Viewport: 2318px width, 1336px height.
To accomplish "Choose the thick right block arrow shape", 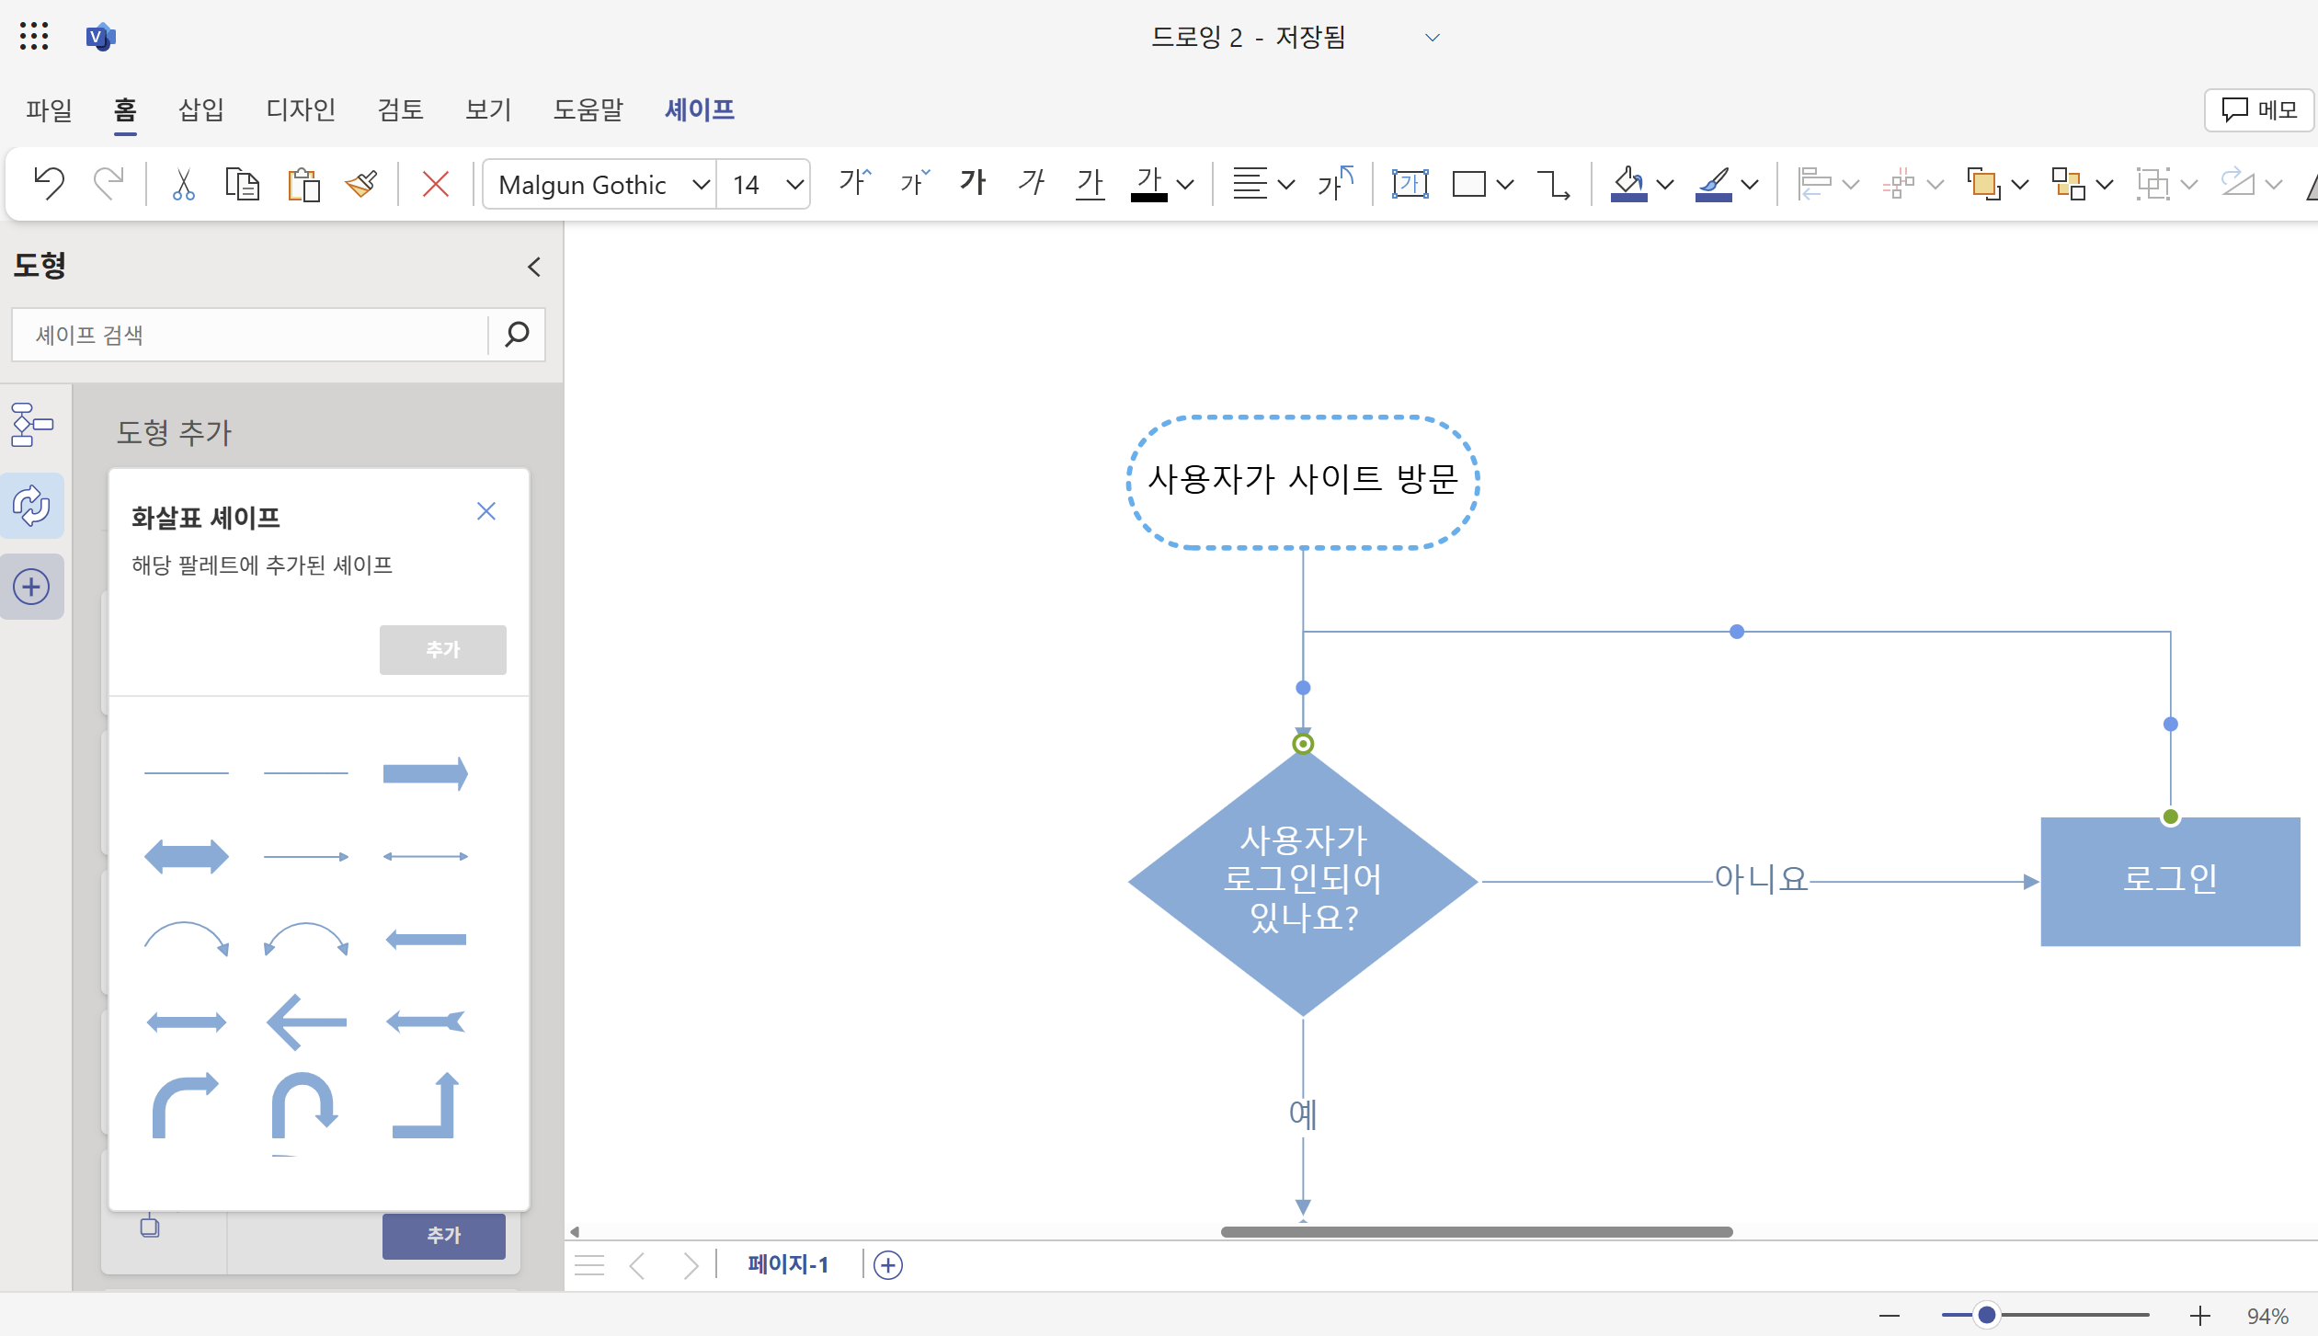I will 425,773.
